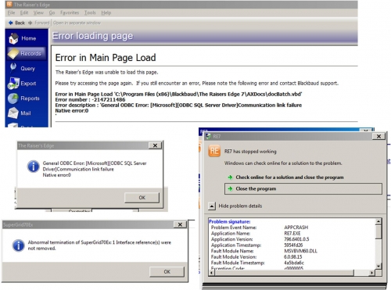Select Records in the sidebar

tap(26, 53)
